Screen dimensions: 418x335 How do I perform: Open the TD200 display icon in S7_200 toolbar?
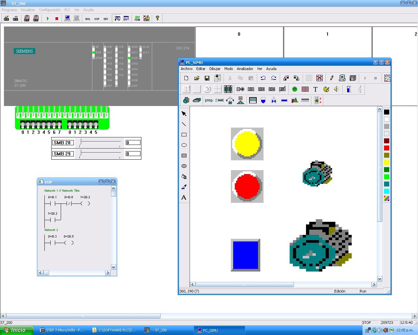coord(137,18)
